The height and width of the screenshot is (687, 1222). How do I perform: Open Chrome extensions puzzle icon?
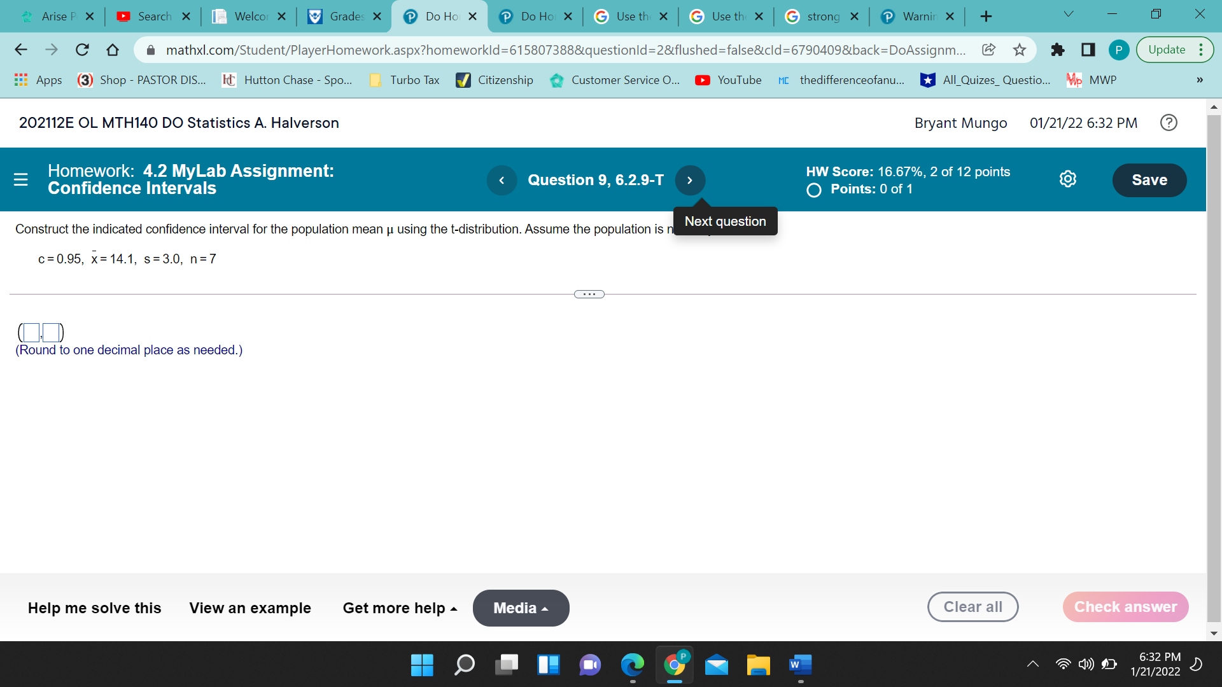pyautogui.click(x=1057, y=50)
